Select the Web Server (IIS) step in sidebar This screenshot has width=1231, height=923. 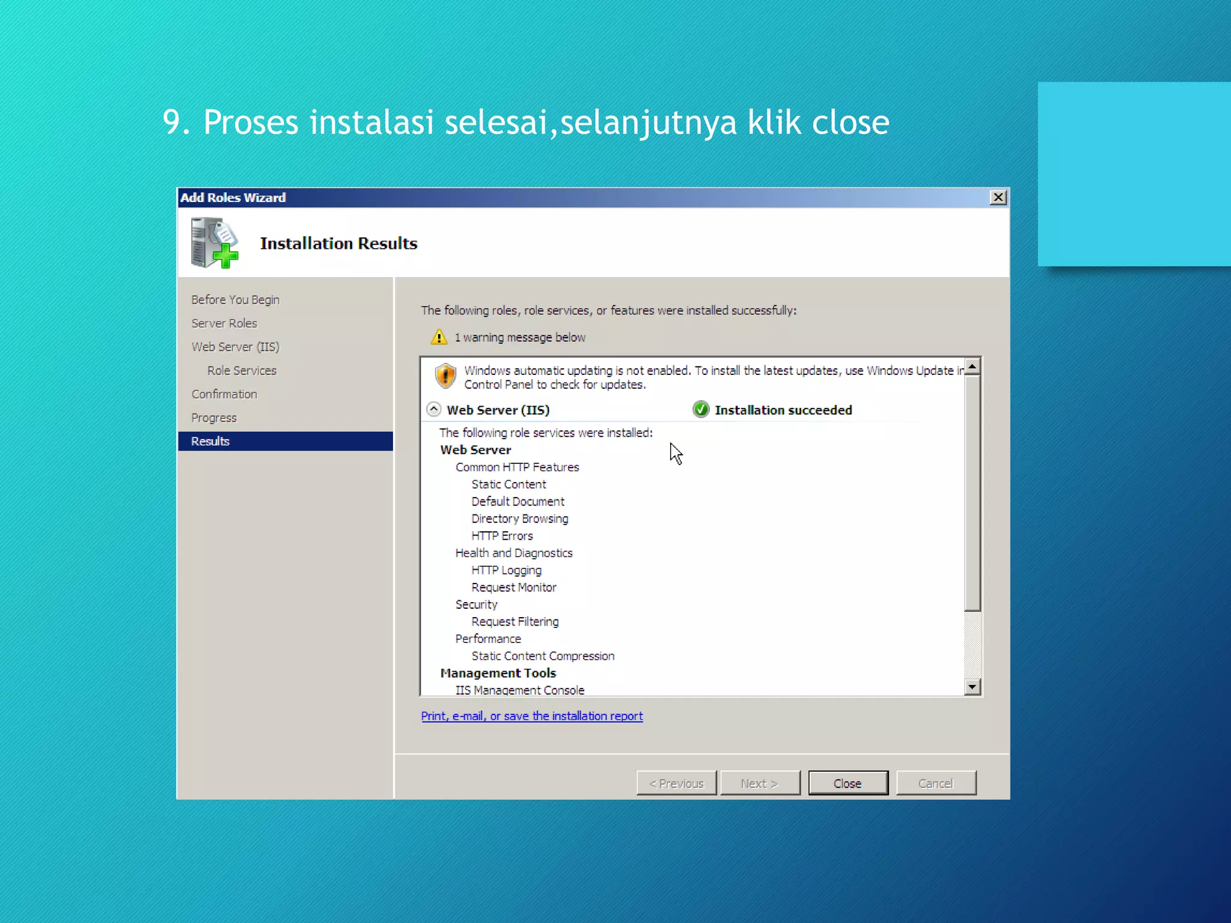coord(236,347)
